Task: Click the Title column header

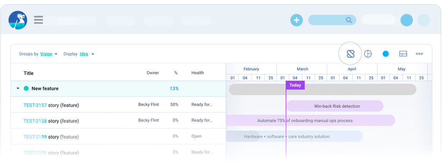Action: [x=28, y=73]
